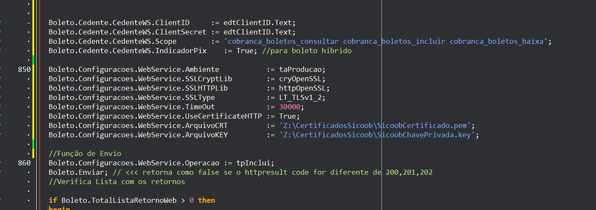Image resolution: width=596 pixels, height=210 pixels.
Task: Click the 'then' keyword after TotalListaRetornoWeb
Action: (206, 200)
